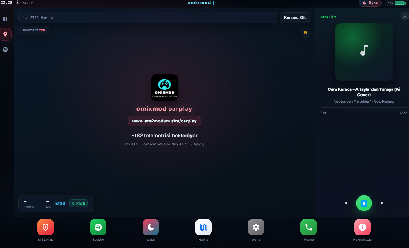This screenshot has width=409, height=248.
Task: Click the omixmod carplay heading
Action: coord(165,109)
